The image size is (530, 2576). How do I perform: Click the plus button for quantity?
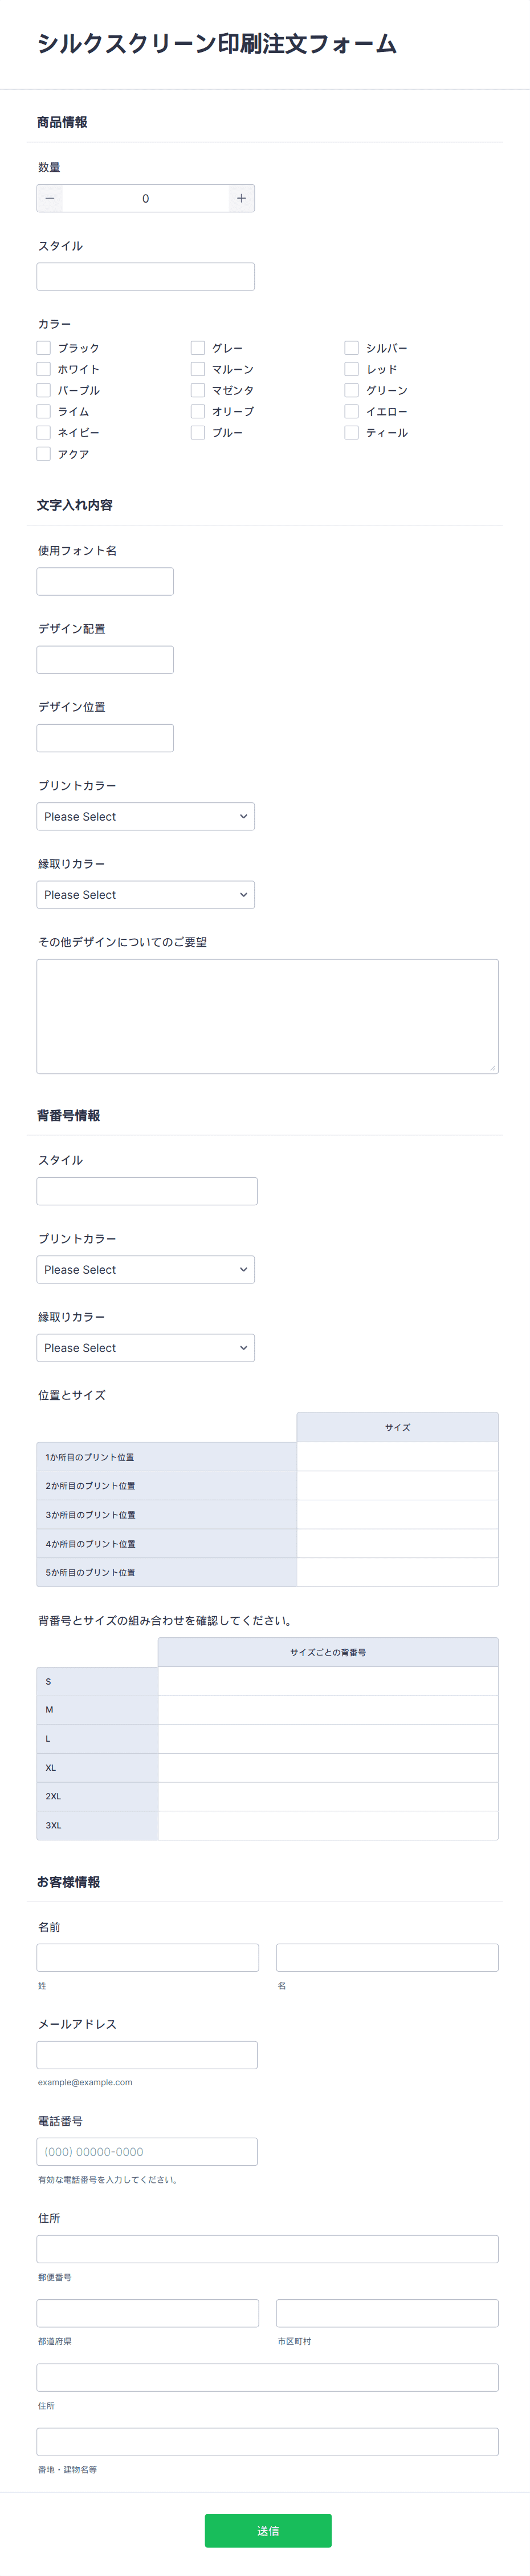point(240,198)
